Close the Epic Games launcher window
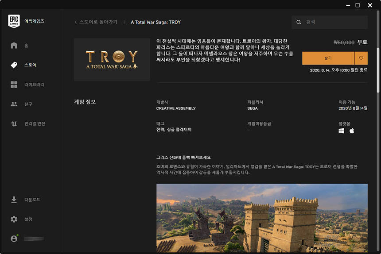Image resolution: width=381 pixels, height=254 pixels. pyautogui.click(x=370, y=5)
